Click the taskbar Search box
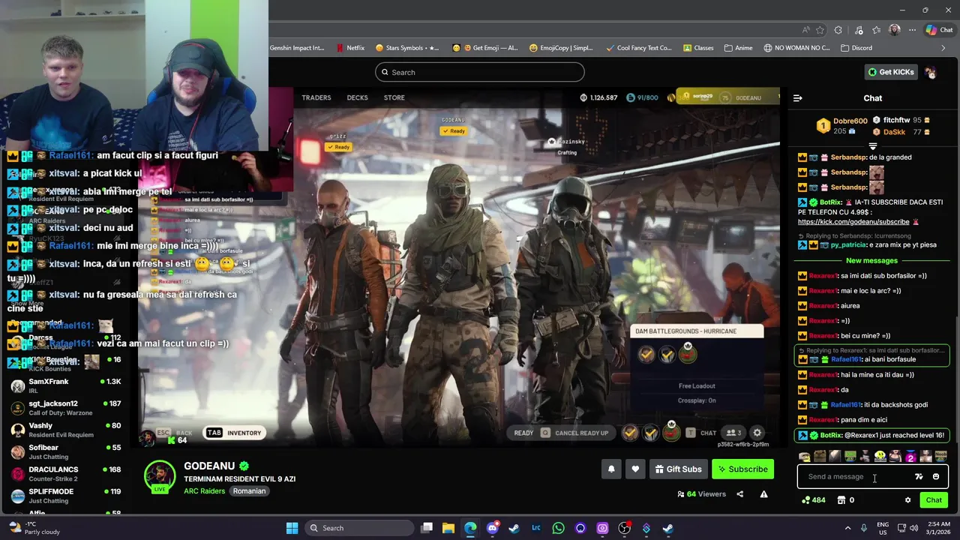 [358, 528]
